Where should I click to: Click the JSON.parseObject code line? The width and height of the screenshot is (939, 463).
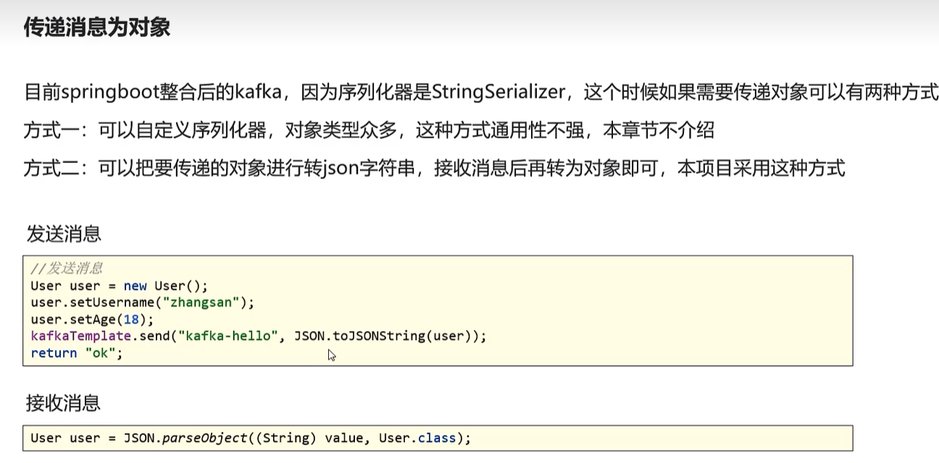tap(251, 438)
